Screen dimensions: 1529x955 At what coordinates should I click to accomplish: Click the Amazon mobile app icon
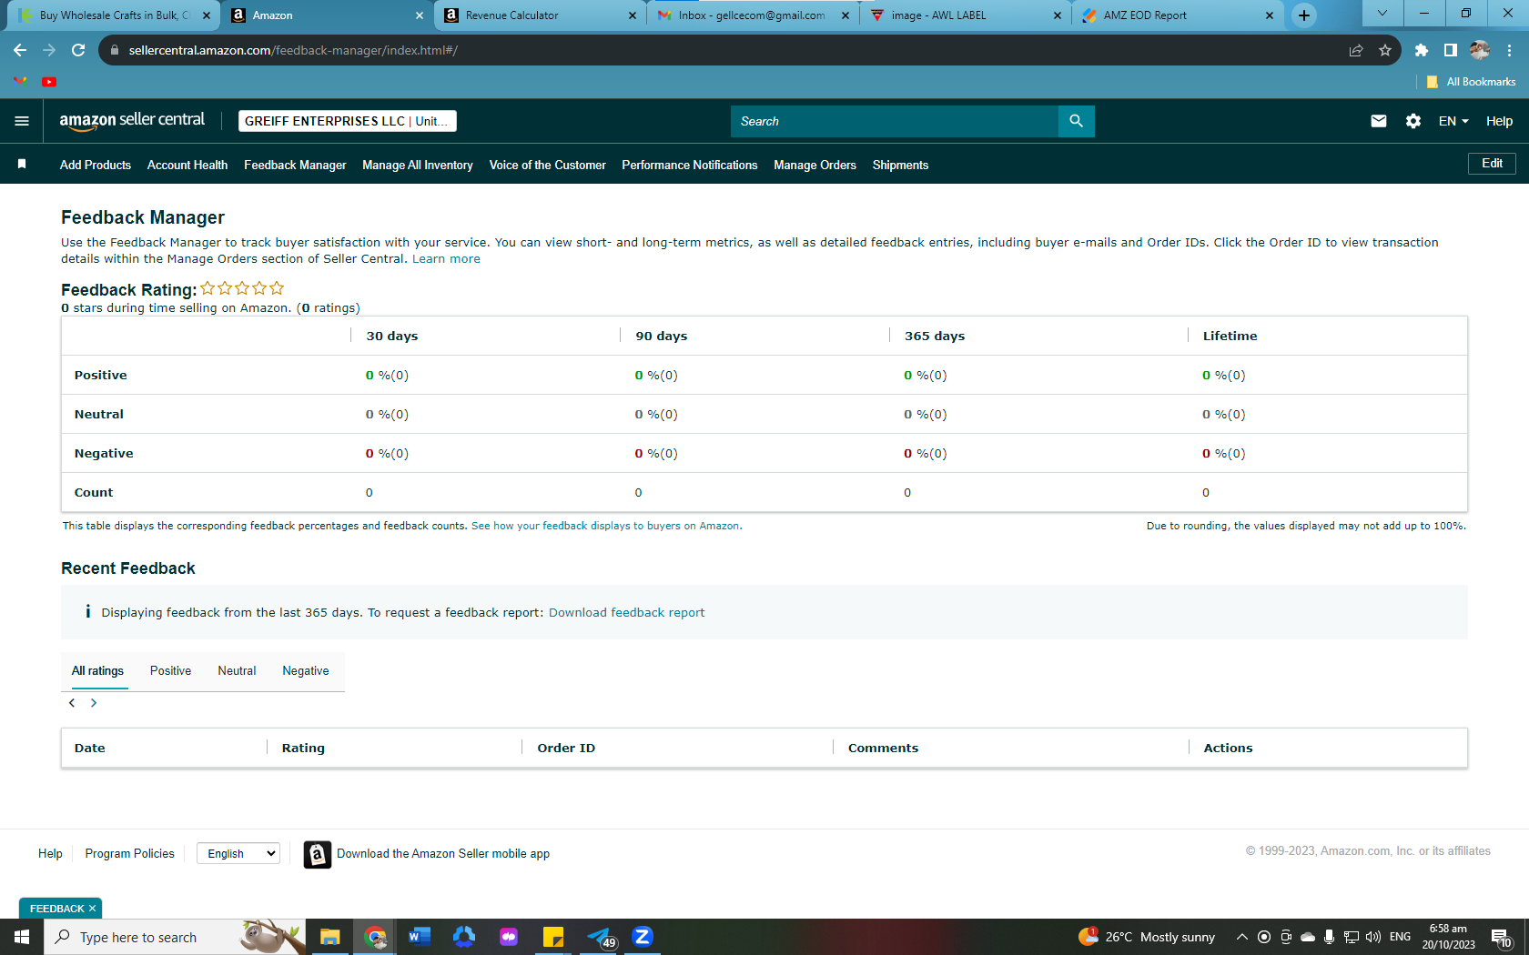coord(317,854)
